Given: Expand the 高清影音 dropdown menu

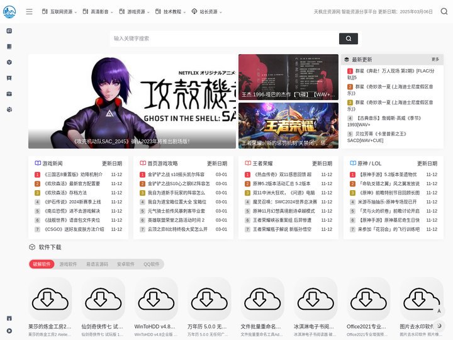Looking at the screenshot, I should pos(98,11).
